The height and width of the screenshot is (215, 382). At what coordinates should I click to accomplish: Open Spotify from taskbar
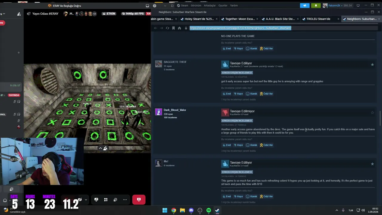coord(209,210)
